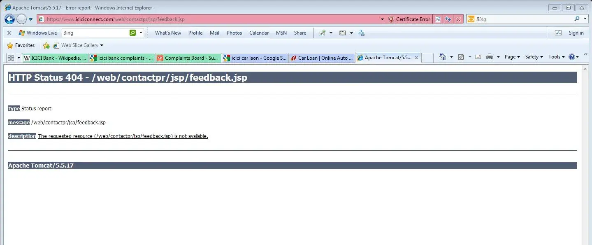Click Share in Windows Live toolbar
The height and width of the screenshot is (245, 592).
(300, 33)
